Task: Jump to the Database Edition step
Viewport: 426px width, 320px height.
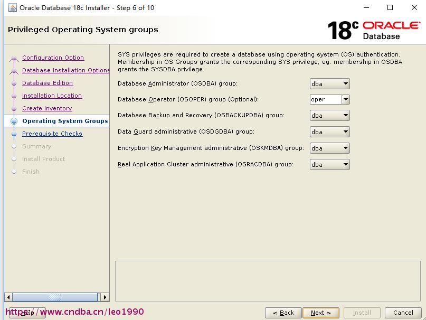Action: 48,83
